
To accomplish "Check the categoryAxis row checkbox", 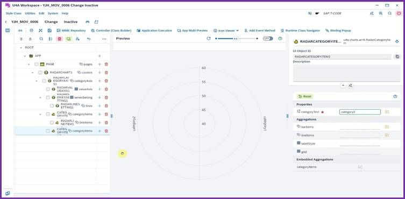I will click(x=44, y=81).
